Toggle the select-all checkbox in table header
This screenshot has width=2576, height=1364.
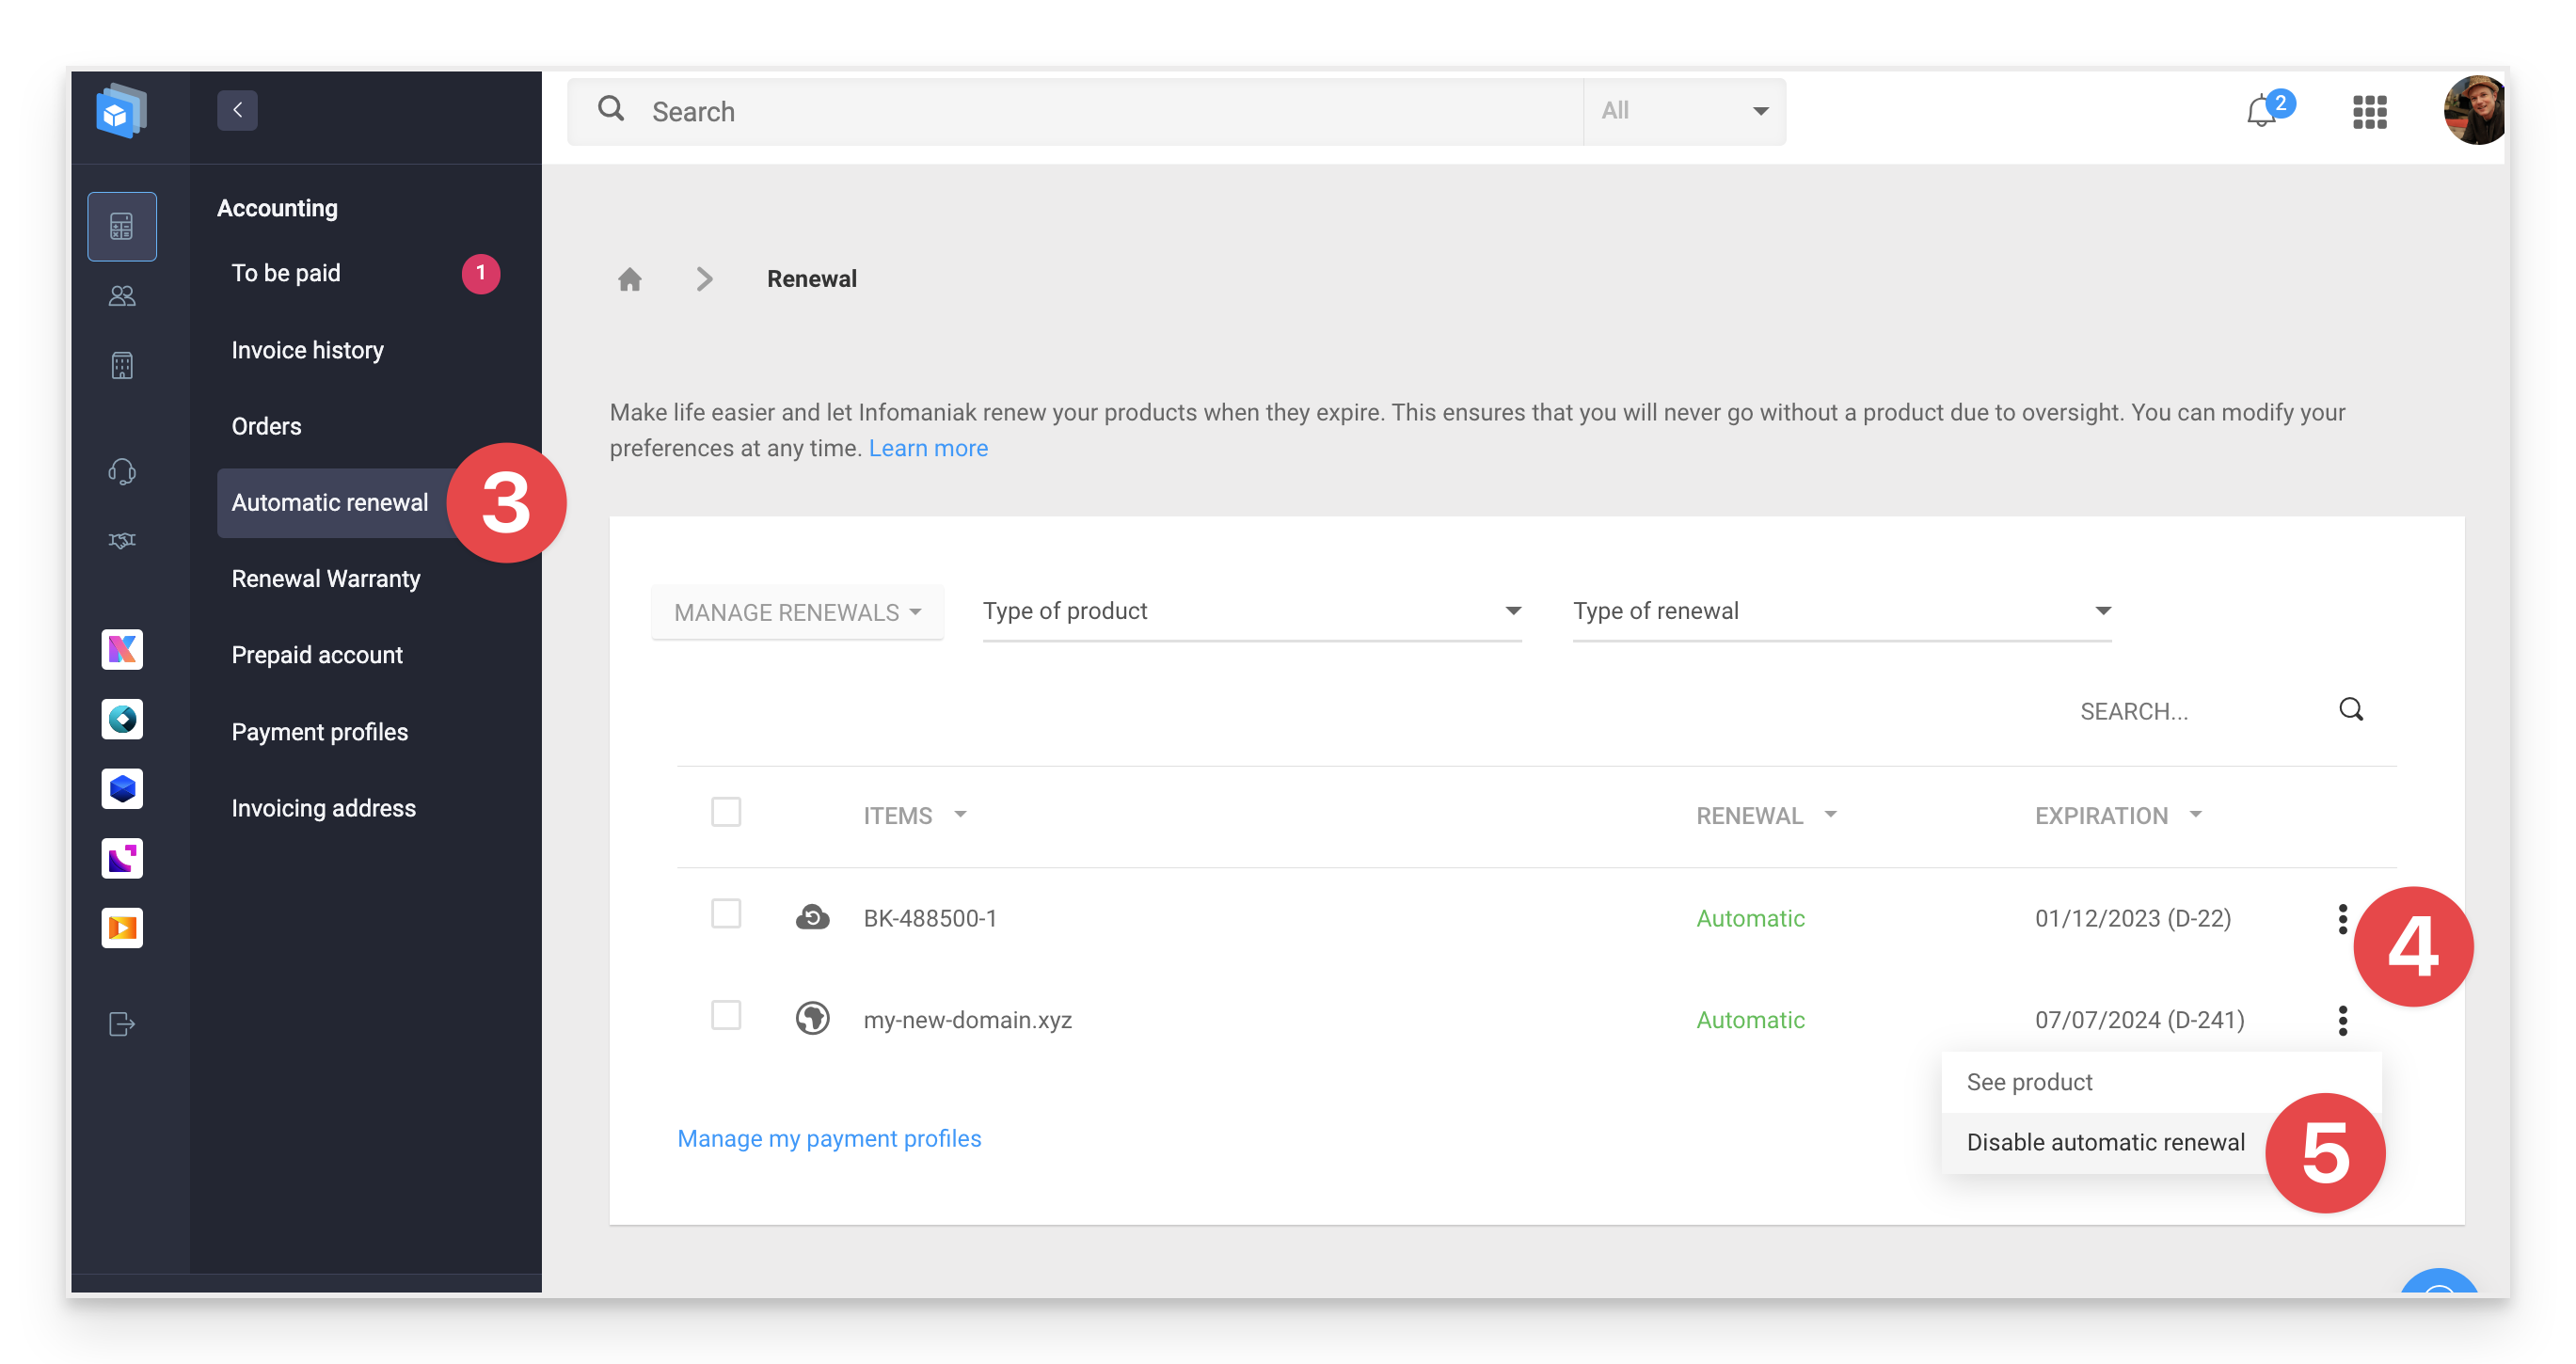click(x=726, y=812)
